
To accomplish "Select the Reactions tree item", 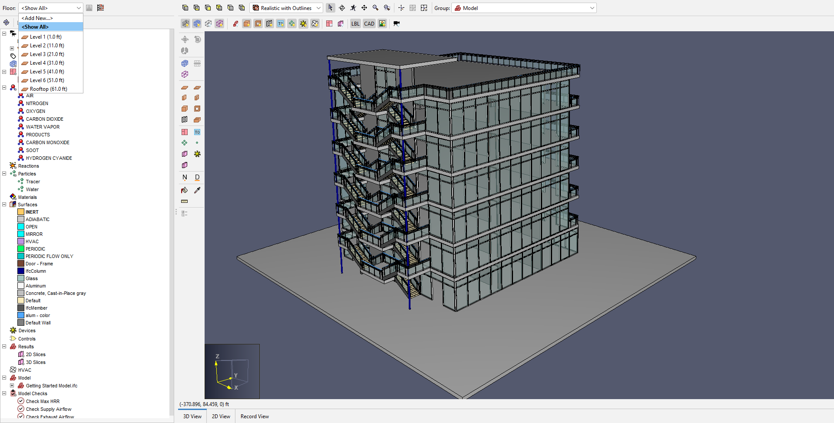I will 29,166.
